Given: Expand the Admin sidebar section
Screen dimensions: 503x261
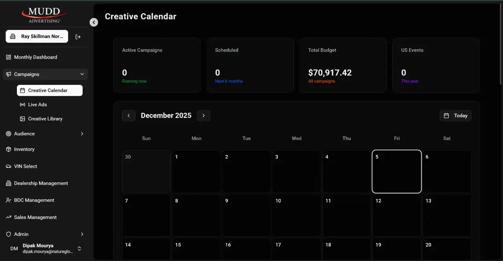Looking at the screenshot, I should click(x=82, y=234).
